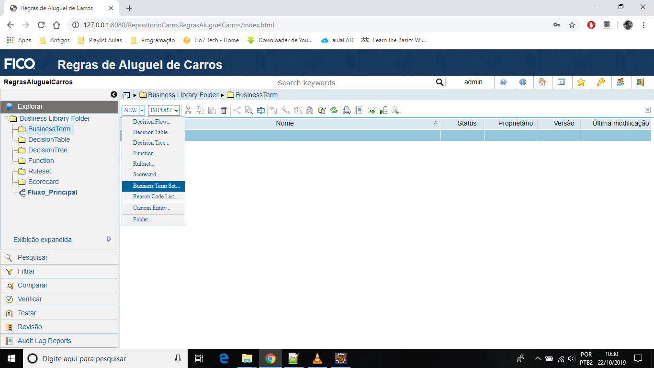Click the database with green arrow icon

395,110
